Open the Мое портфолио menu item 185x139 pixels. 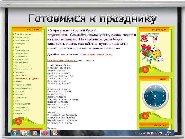pyautogui.click(x=22, y=37)
